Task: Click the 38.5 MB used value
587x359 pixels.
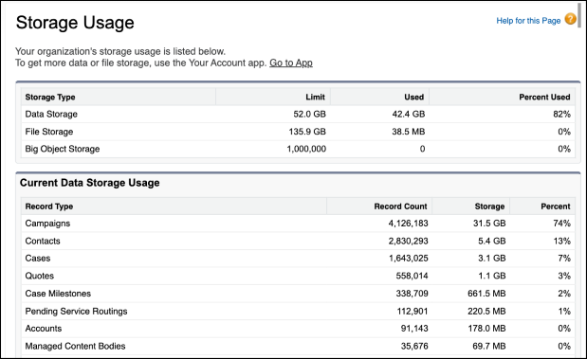Action: tap(409, 132)
